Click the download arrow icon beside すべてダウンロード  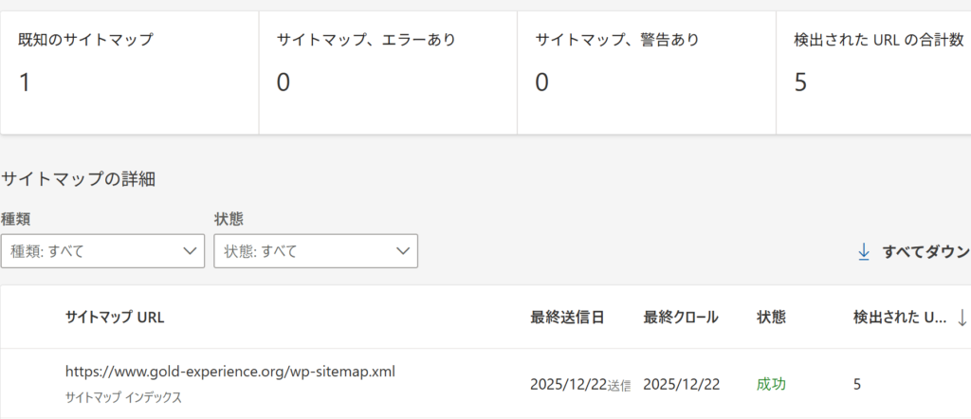point(864,251)
